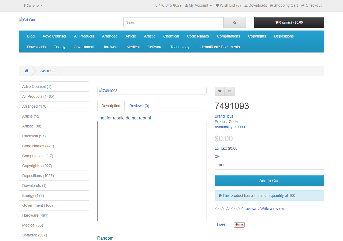Go to Checkout
This screenshot has width=343, height=241.
click(311, 5)
